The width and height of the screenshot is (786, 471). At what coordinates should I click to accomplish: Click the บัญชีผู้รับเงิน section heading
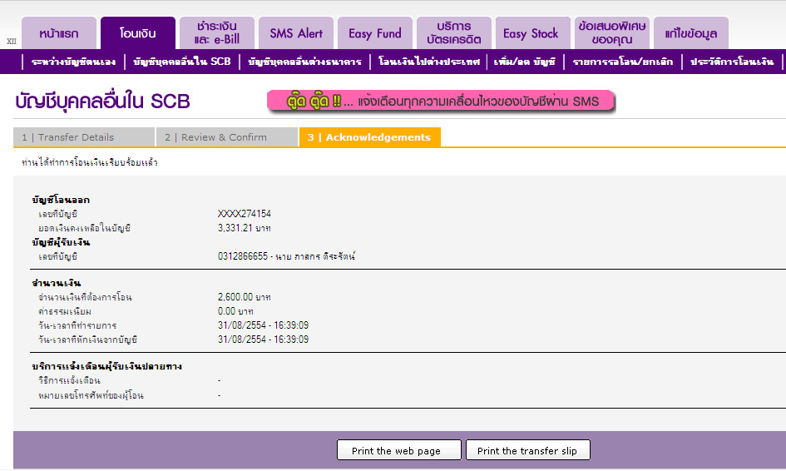click(x=61, y=242)
